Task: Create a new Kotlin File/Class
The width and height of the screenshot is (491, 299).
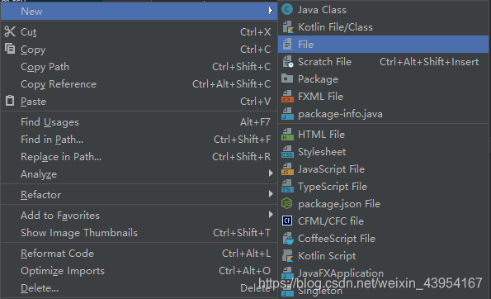Action: tap(383, 27)
